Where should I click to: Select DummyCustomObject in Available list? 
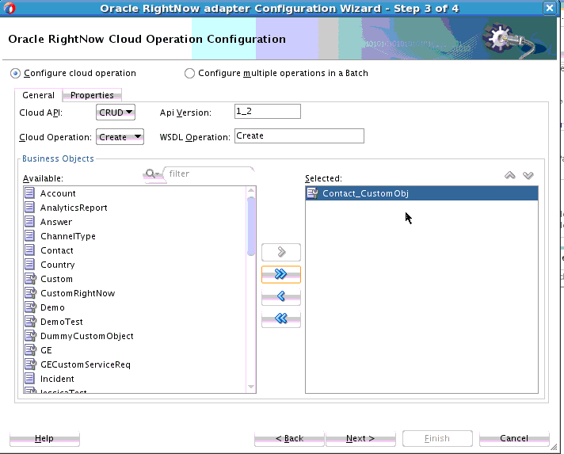coord(86,336)
